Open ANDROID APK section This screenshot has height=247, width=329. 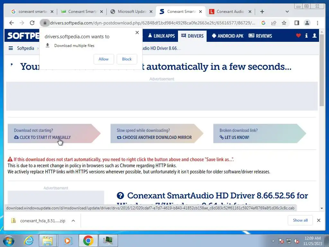click(227, 36)
